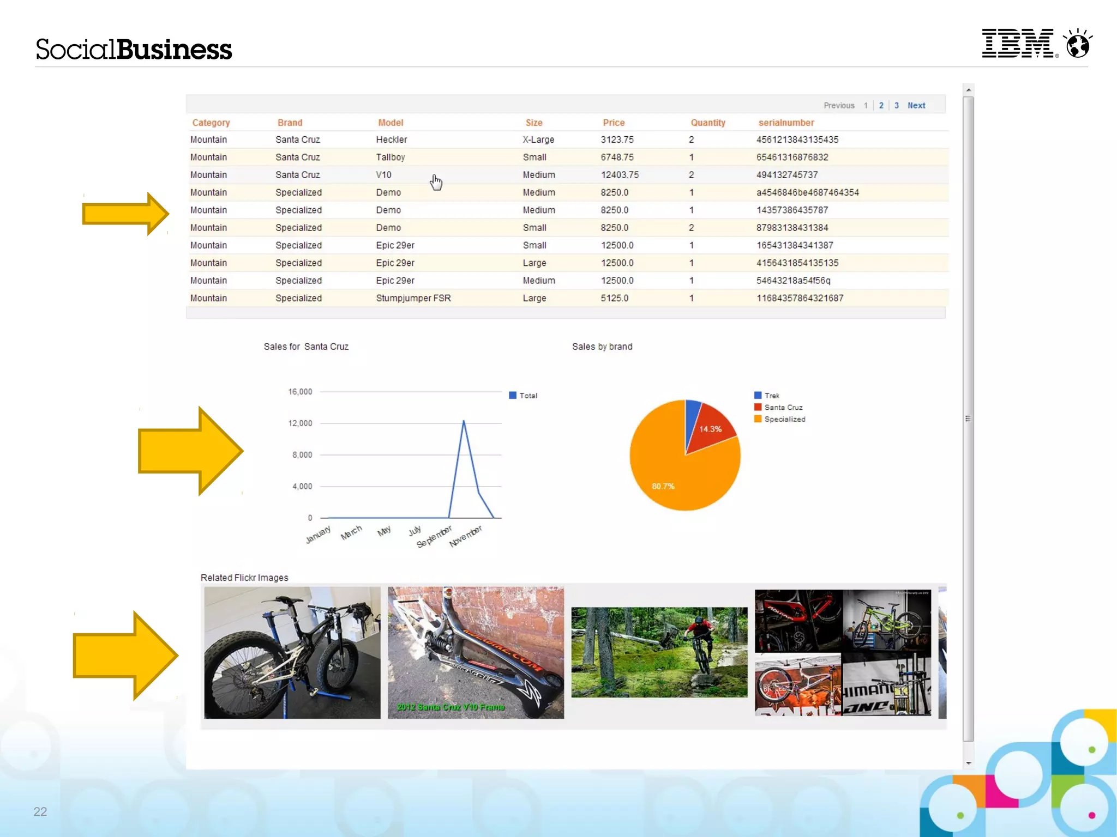Image resolution: width=1117 pixels, height=837 pixels.
Task: Go to page 3 of results
Action: coord(896,106)
